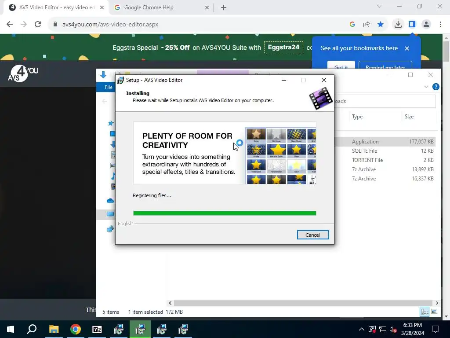Click the film-strip AVS Video Editor logo in the setup header

320,99
